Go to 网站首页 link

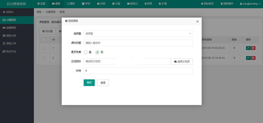pyautogui.click(x=207, y=4)
